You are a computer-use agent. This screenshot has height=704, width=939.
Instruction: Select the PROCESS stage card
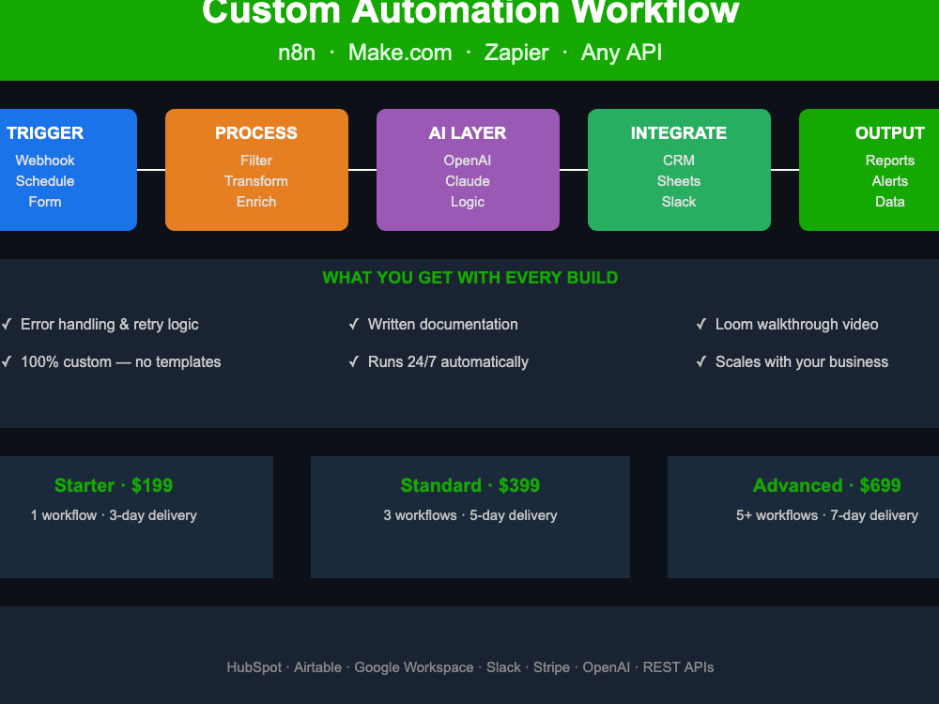[256, 170]
